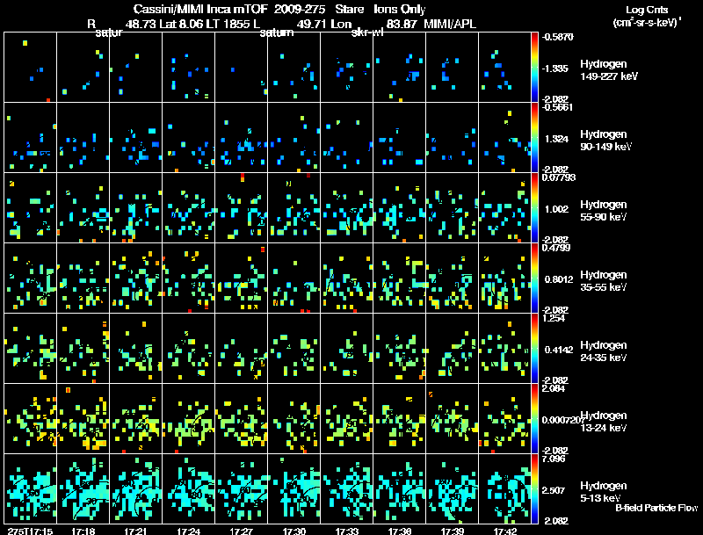703x535 pixels.
Task: Click the 17:42 time axis label
Action: [504, 531]
